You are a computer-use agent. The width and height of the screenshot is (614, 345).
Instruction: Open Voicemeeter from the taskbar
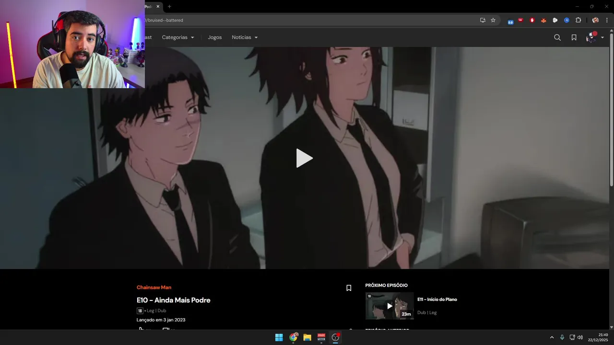(321, 337)
